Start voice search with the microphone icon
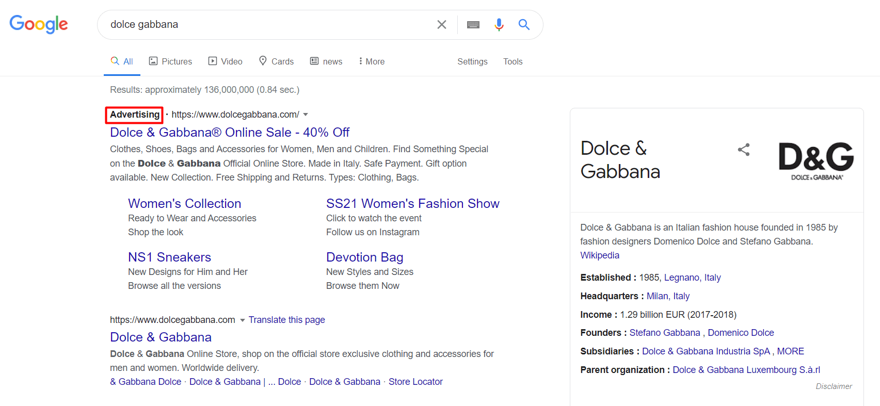This screenshot has height=406, width=880. tap(499, 24)
